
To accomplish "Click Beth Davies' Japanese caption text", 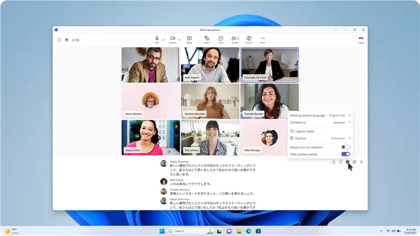I will [191, 184].
